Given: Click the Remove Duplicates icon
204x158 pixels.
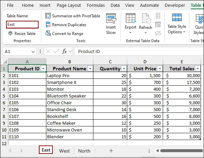Looking at the screenshot, I should pyautogui.click(x=48, y=24).
